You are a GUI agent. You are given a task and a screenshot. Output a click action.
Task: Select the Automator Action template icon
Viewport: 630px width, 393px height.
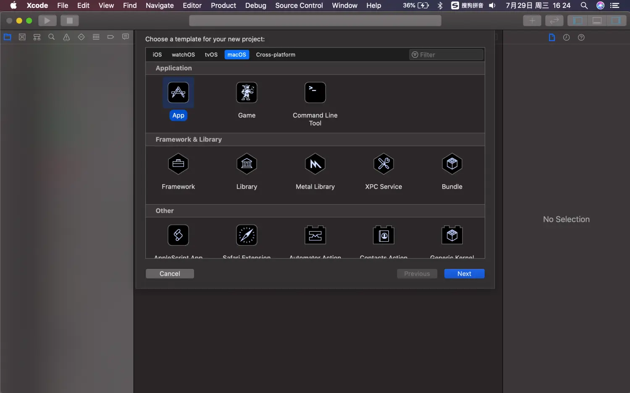tap(315, 235)
